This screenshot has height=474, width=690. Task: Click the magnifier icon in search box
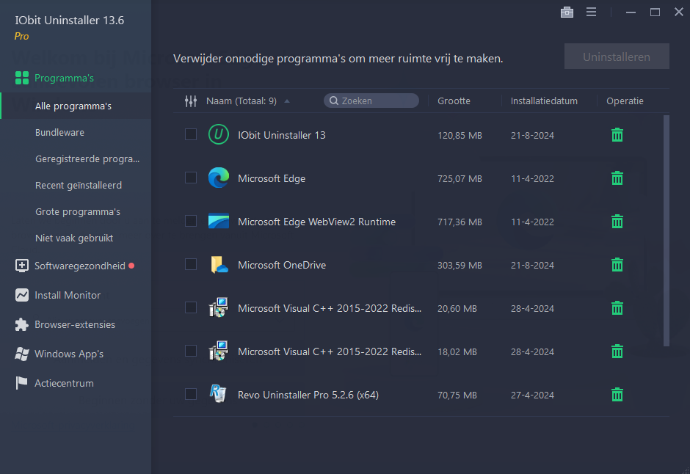pos(333,101)
